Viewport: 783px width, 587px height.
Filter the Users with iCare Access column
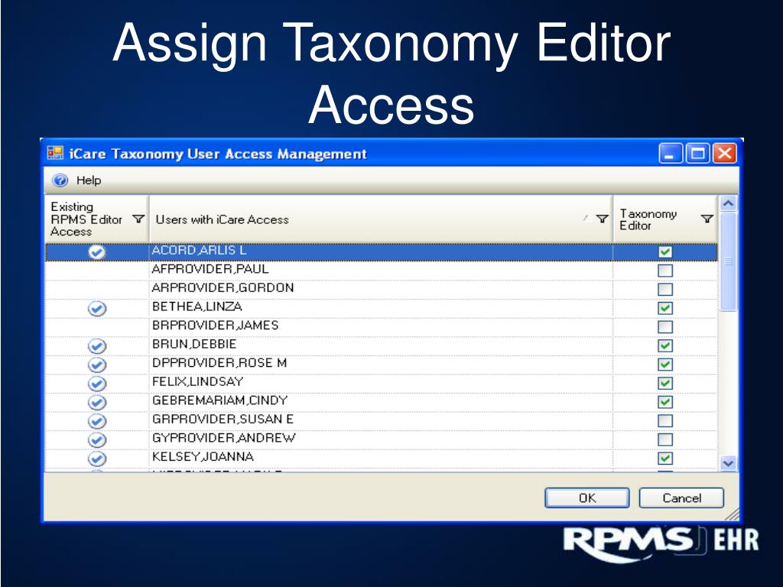click(603, 219)
